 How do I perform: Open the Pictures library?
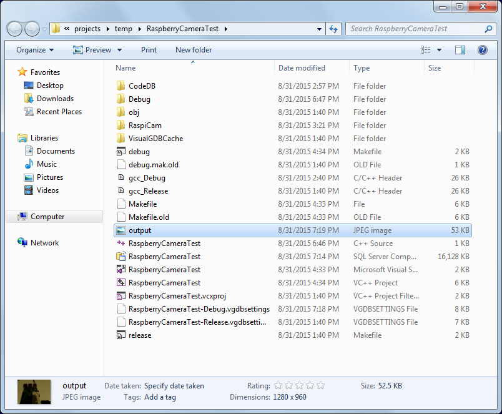pyautogui.click(x=49, y=177)
